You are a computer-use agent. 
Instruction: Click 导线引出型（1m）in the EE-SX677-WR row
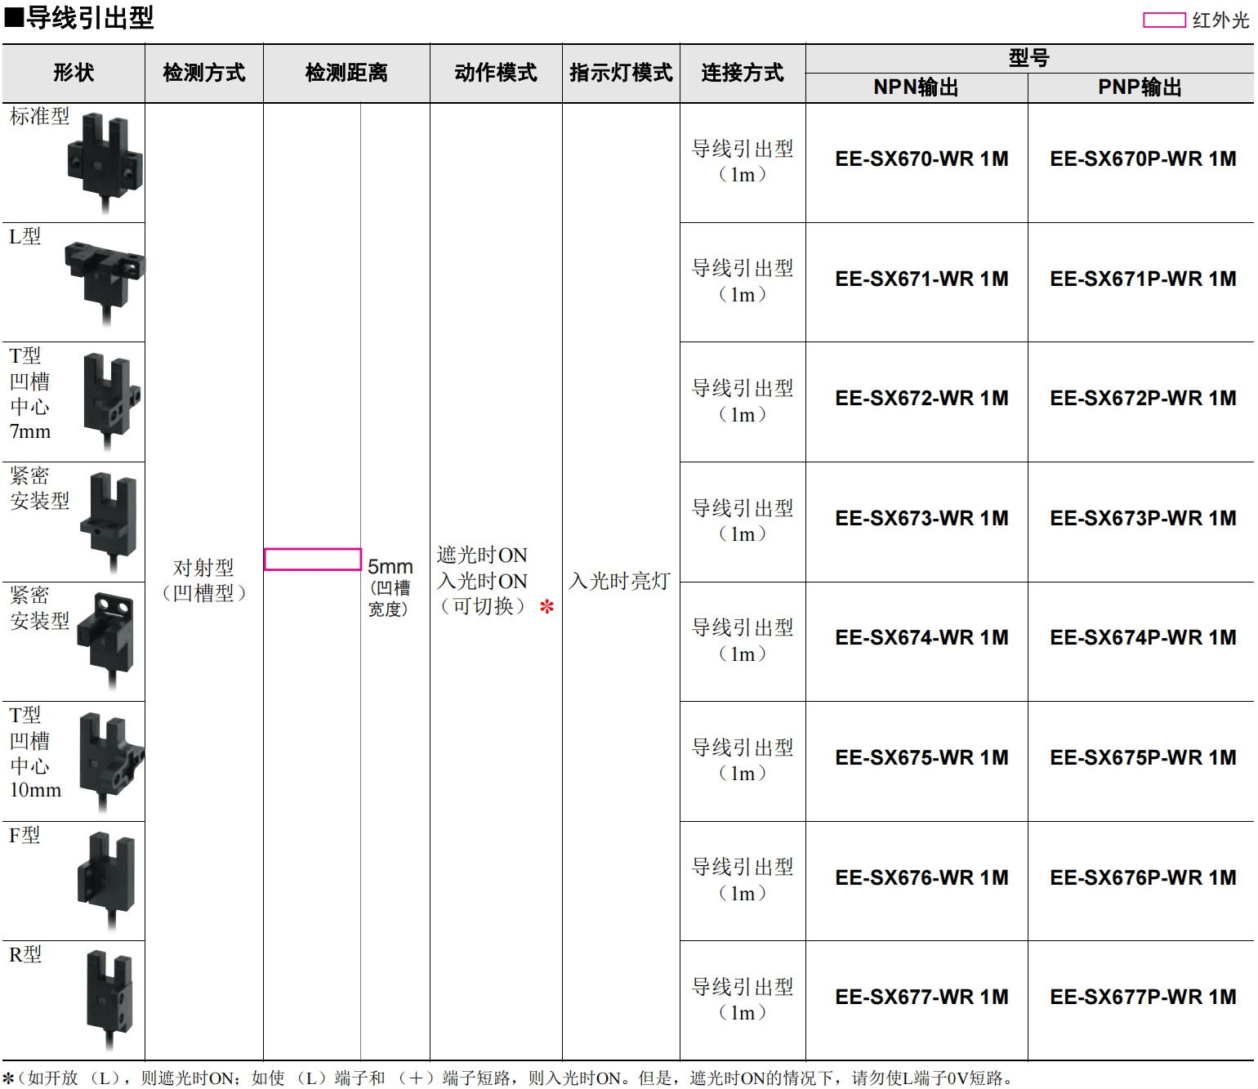[743, 1000]
